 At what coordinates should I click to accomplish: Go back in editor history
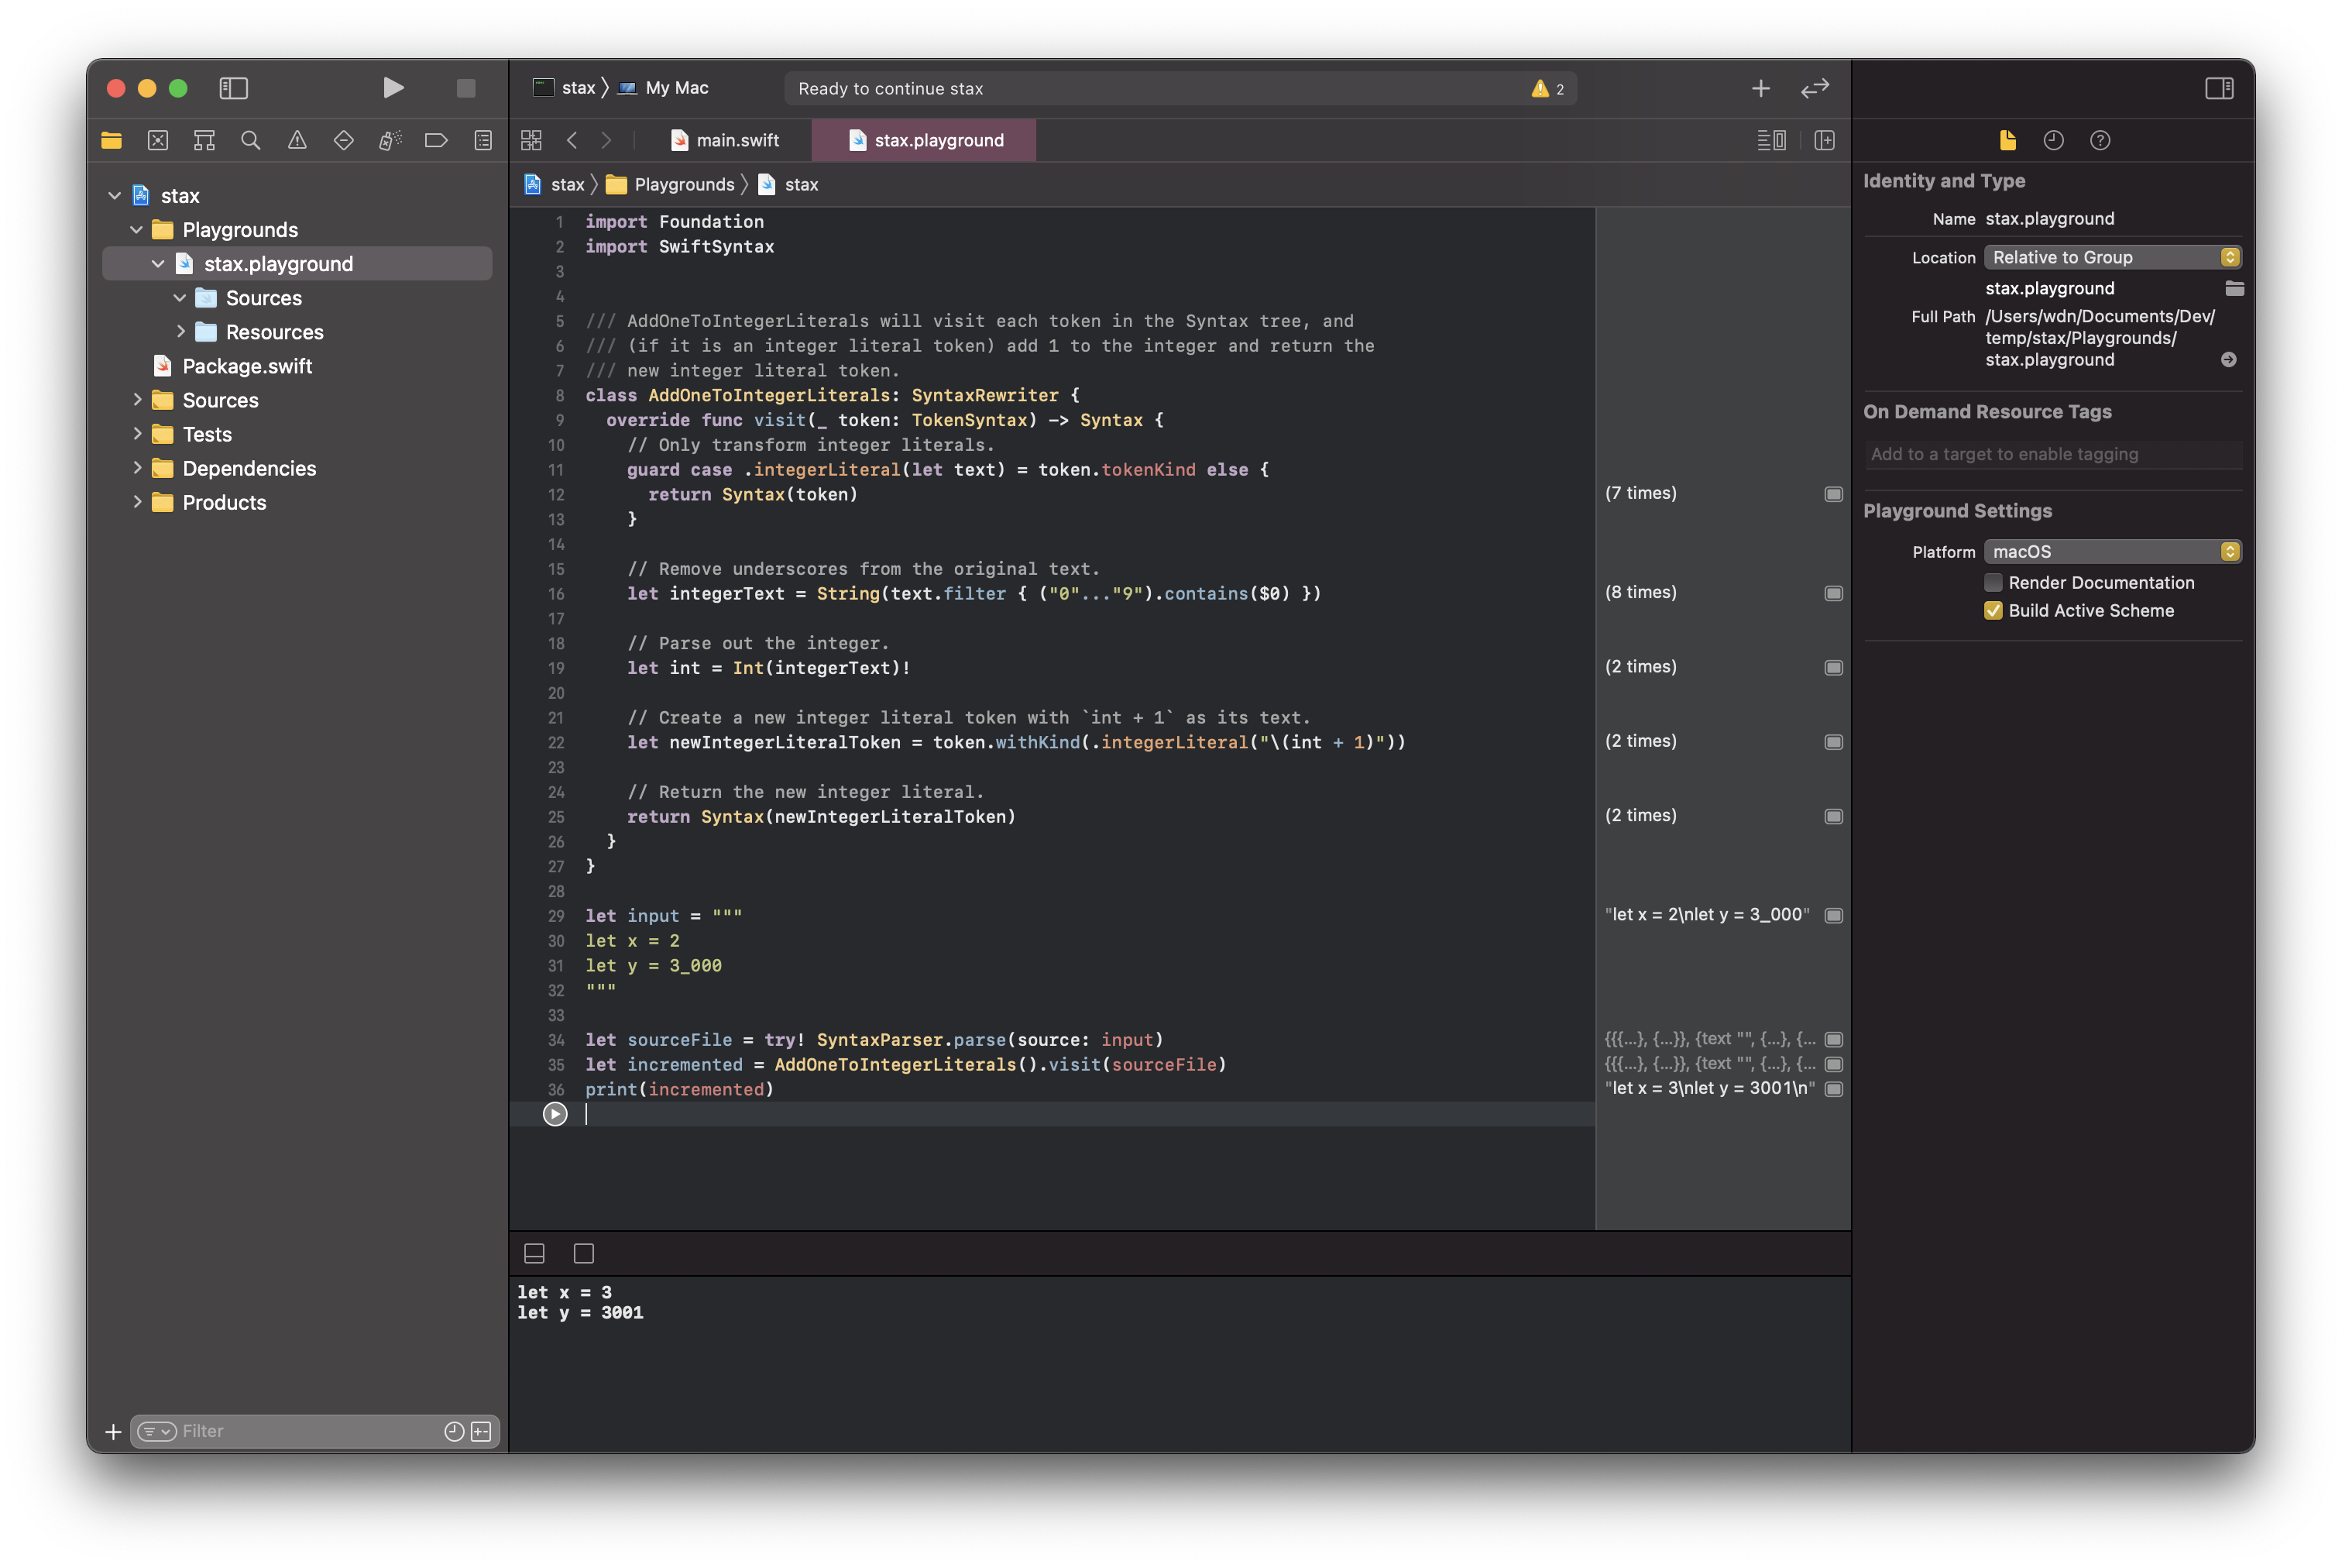pos(572,140)
